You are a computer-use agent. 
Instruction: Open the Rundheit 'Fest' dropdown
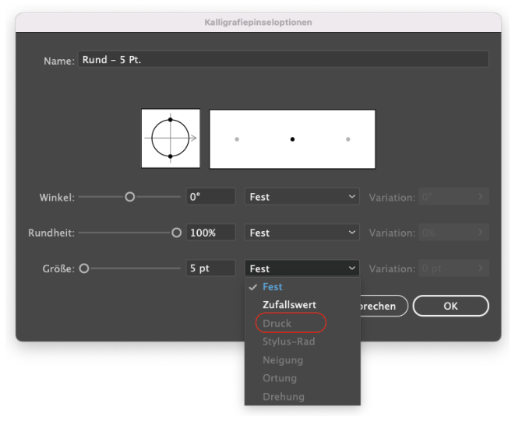coord(302,233)
